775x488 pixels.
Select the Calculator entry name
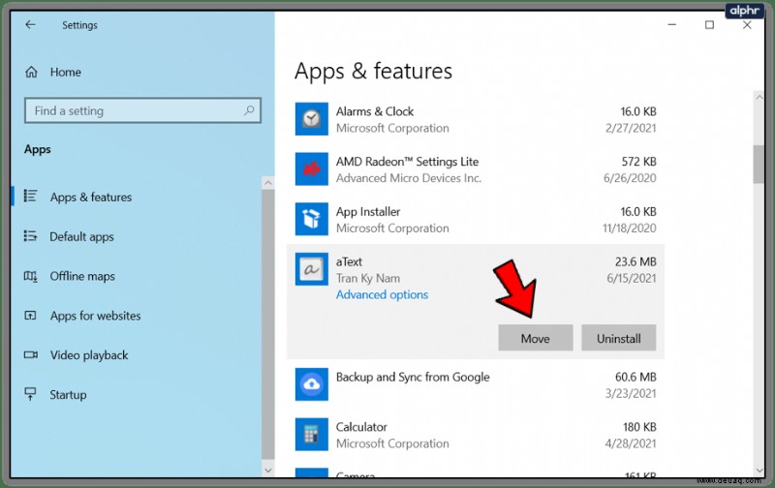click(361, 427)
